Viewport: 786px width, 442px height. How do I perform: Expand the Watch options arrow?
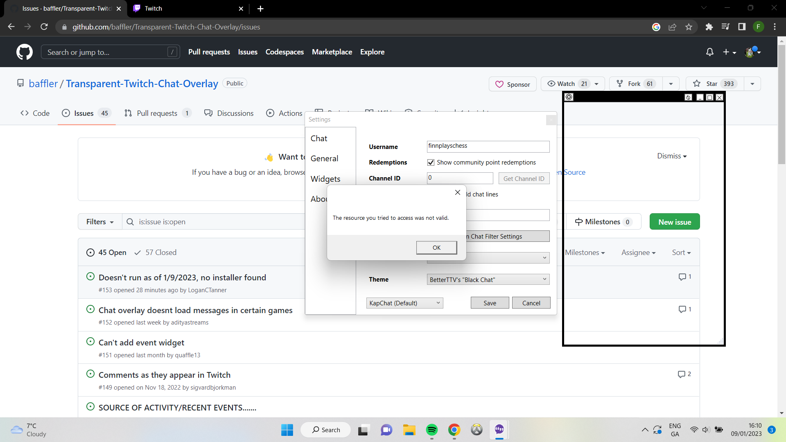coord(597,83)
